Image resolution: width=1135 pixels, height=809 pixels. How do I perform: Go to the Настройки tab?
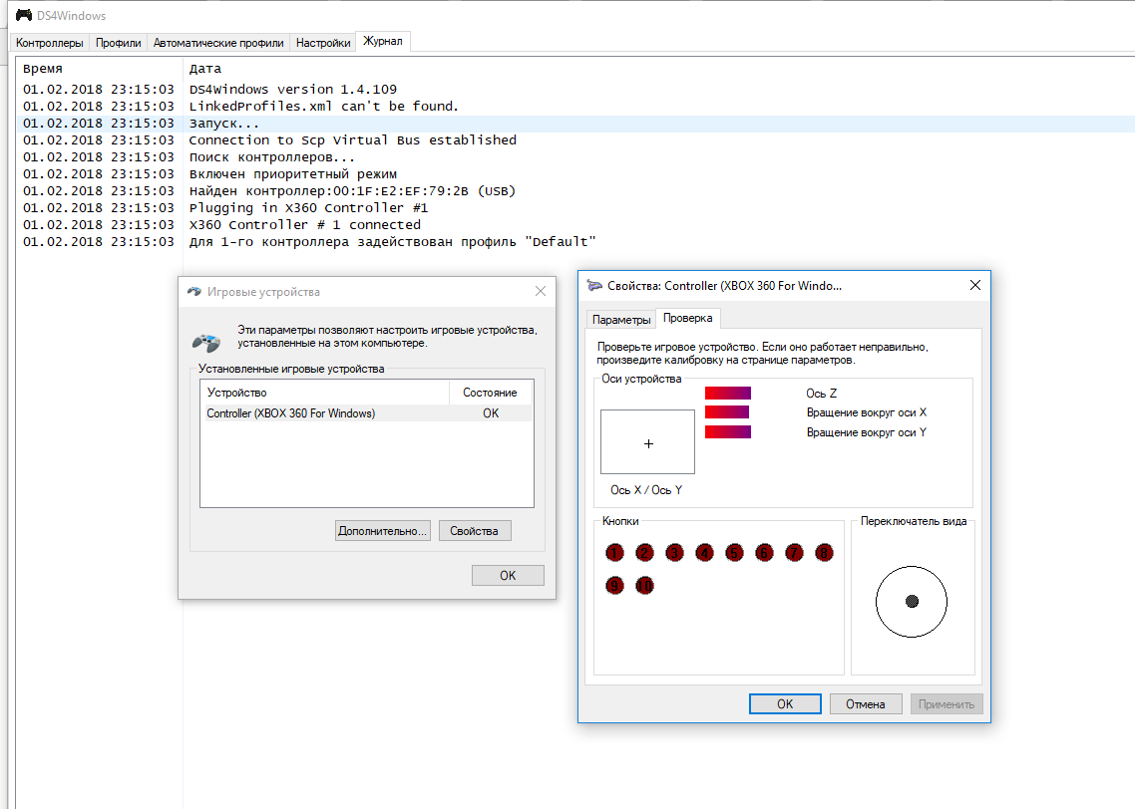[x=323, y=43]
